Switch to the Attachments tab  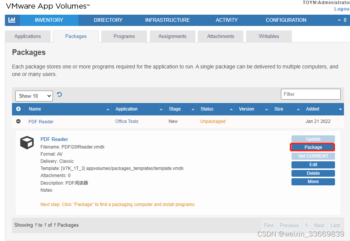point(221,36)
